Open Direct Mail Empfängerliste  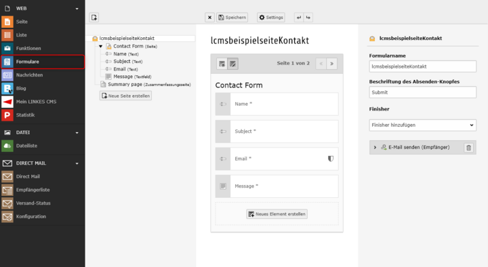pyautogui.click(x=42, y=190)
